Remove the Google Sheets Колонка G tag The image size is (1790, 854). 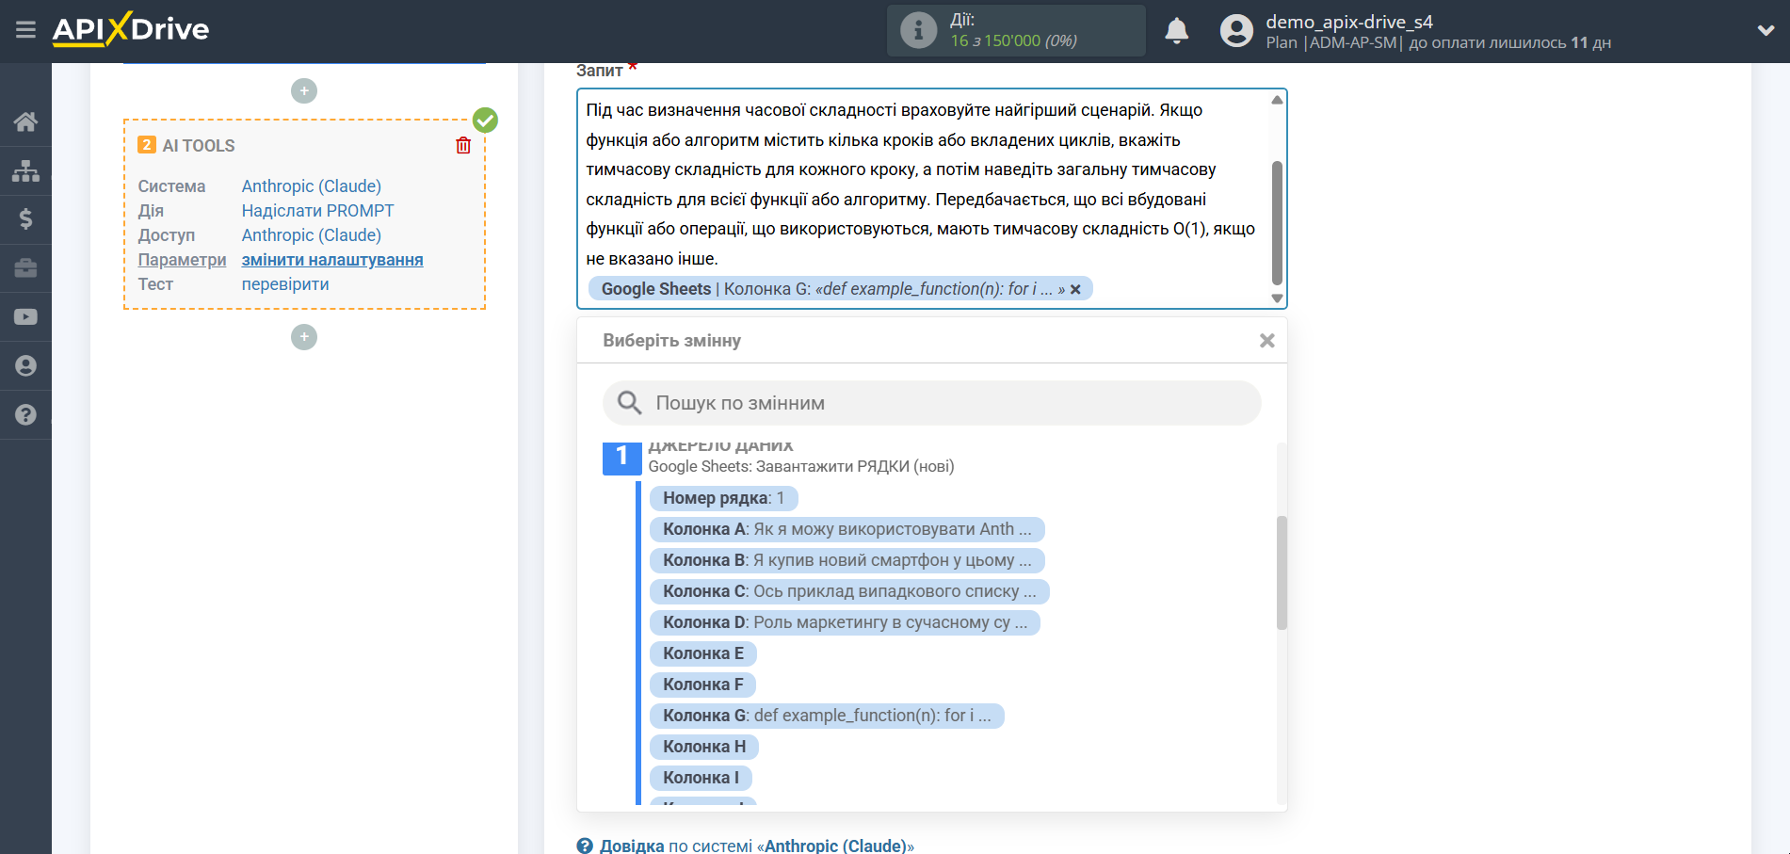[x=1075, y=290]
